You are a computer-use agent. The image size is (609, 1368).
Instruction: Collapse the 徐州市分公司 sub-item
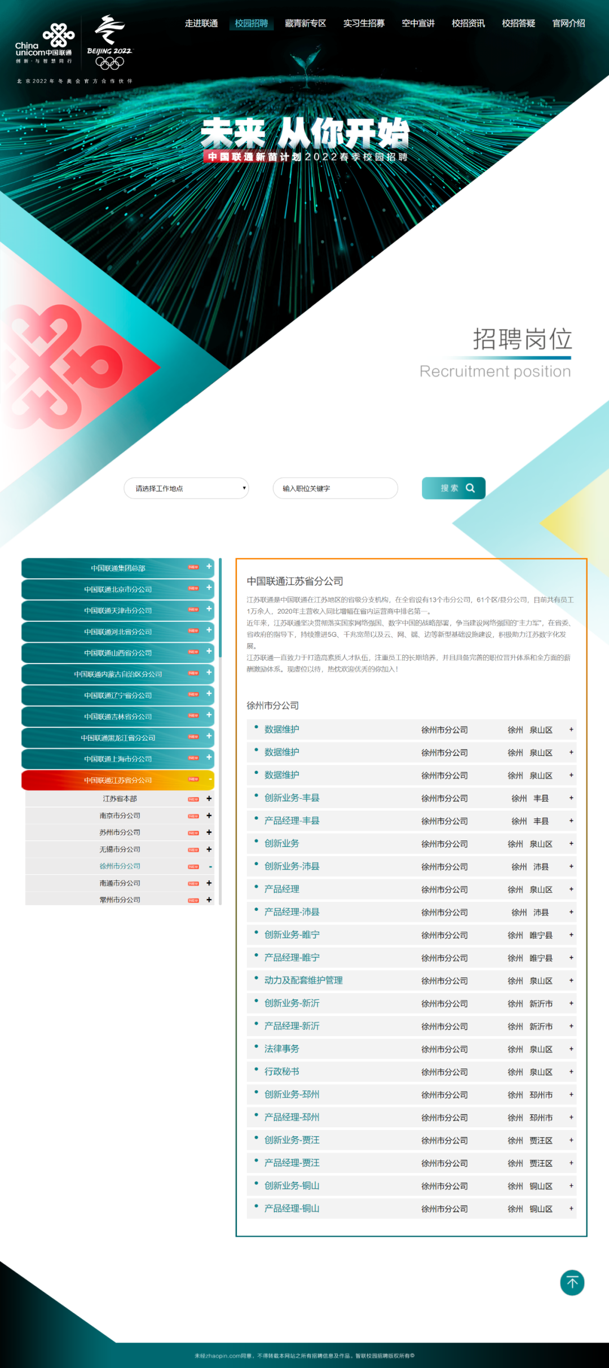pyautogui.click(x=210, y=866)
